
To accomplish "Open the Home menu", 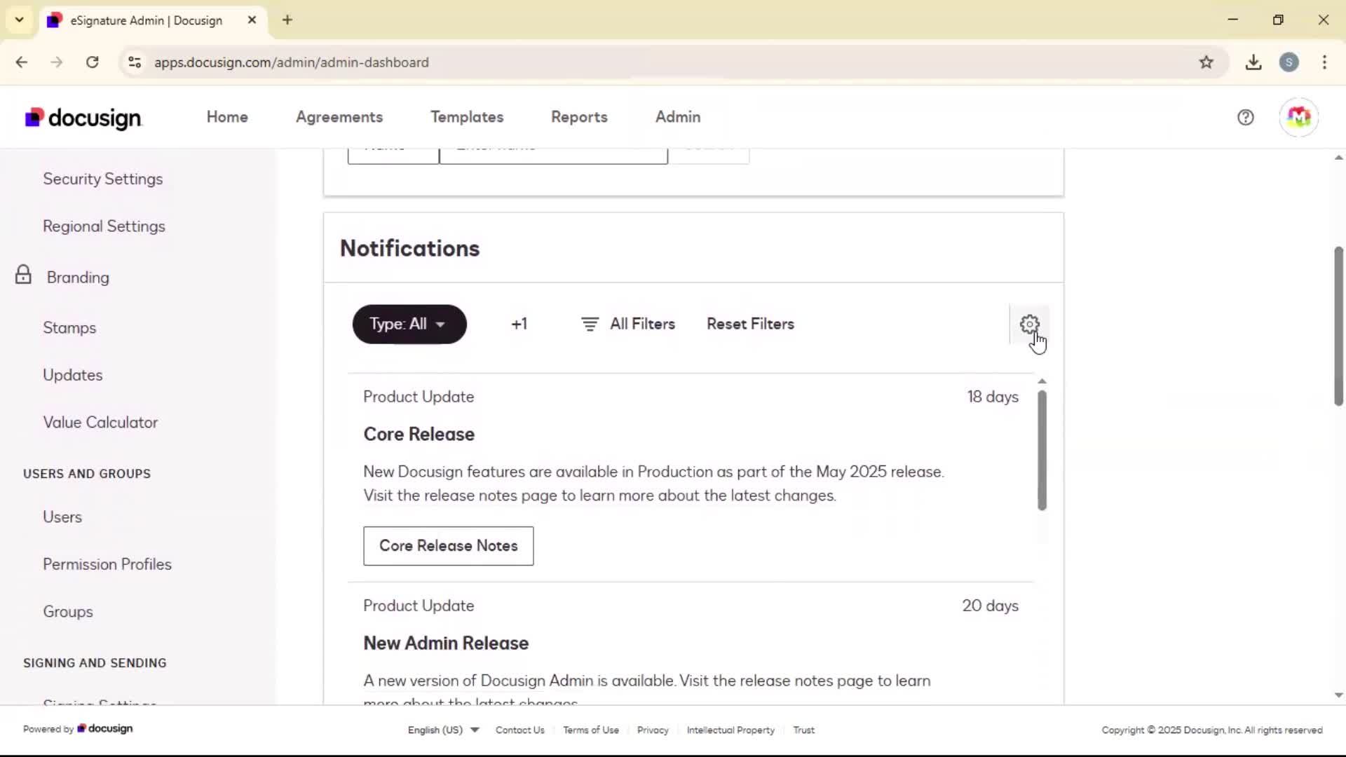I will tap(227, 117).
